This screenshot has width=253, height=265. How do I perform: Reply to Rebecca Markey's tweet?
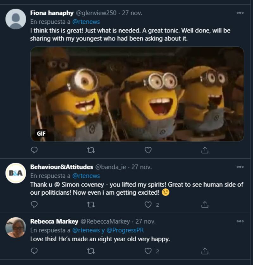point(34,251)
